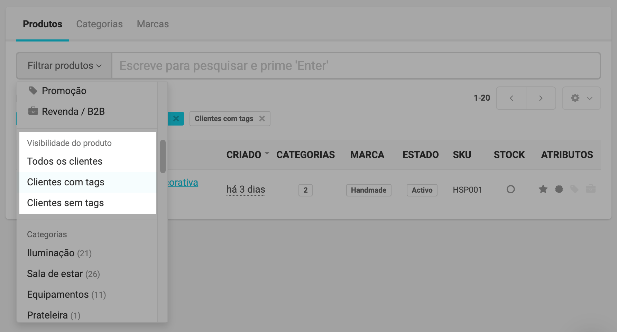Click the new-badge icon in Atributos column
The width and height of the screenshot is (617, 332).
[559, 189]
